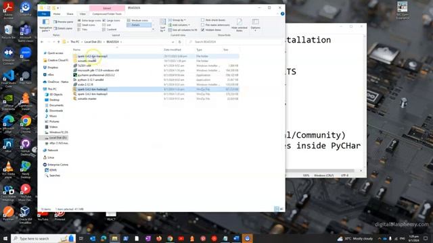Viewport: 433px width, 243px height.
Task: Choose Medium icons layout
Action: [x=137, y=21]
